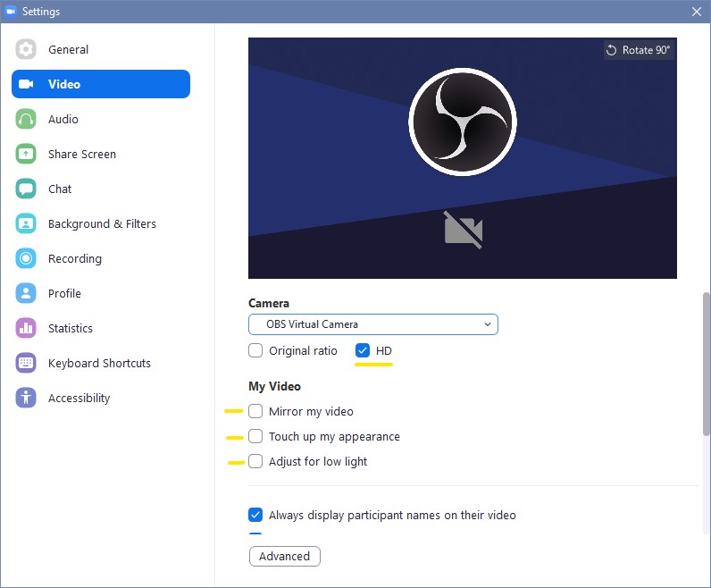Click the Keyboard Shortcuts keyboard icon

pos(26,363)
